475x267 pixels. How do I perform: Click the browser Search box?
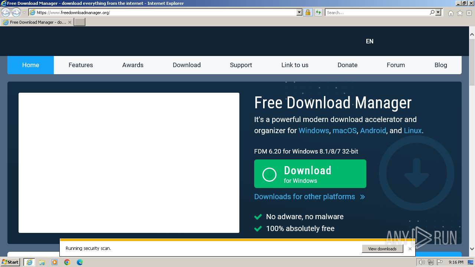(377, 12)
